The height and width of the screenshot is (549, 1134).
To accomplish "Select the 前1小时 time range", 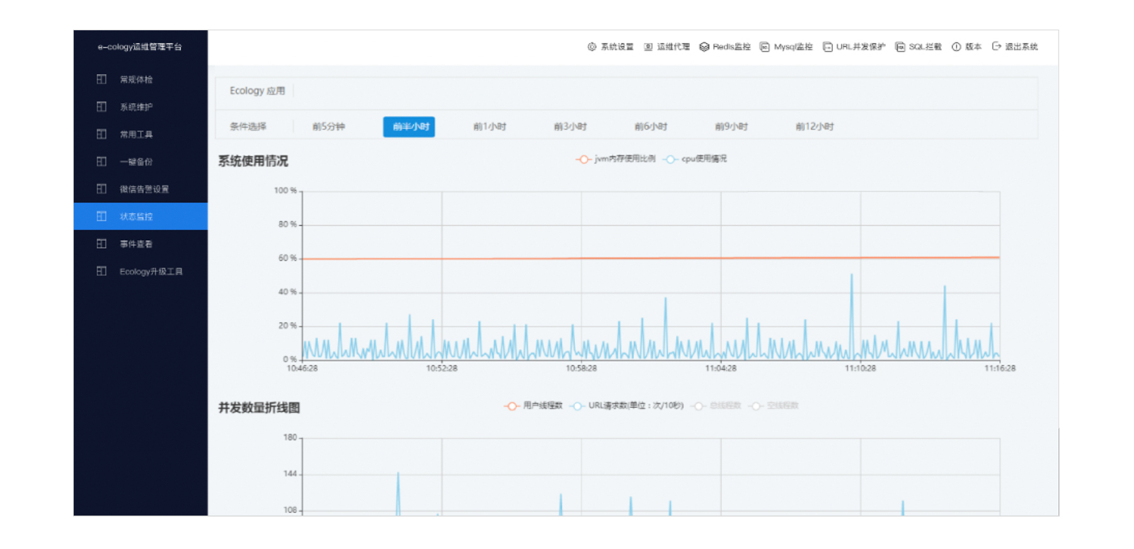I will 490,127.
